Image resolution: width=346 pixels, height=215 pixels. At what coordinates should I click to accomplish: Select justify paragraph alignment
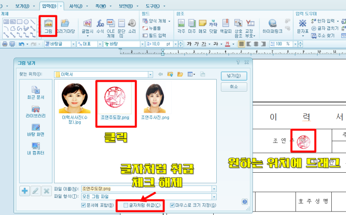click(x=241, y=44)
